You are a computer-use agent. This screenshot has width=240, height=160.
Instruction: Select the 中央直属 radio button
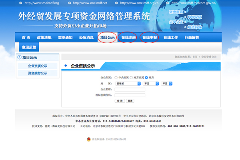(116, 77)
